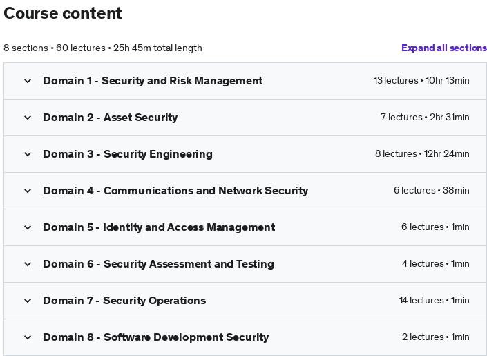Click '4 lectures • 1min' text
This screenshot has width=487, height=356.
point(435,263)
